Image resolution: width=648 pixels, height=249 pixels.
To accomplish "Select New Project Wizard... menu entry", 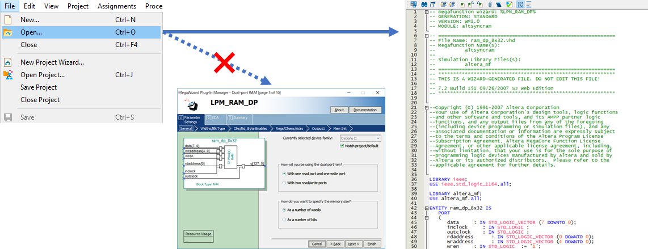I will [81, 62].
